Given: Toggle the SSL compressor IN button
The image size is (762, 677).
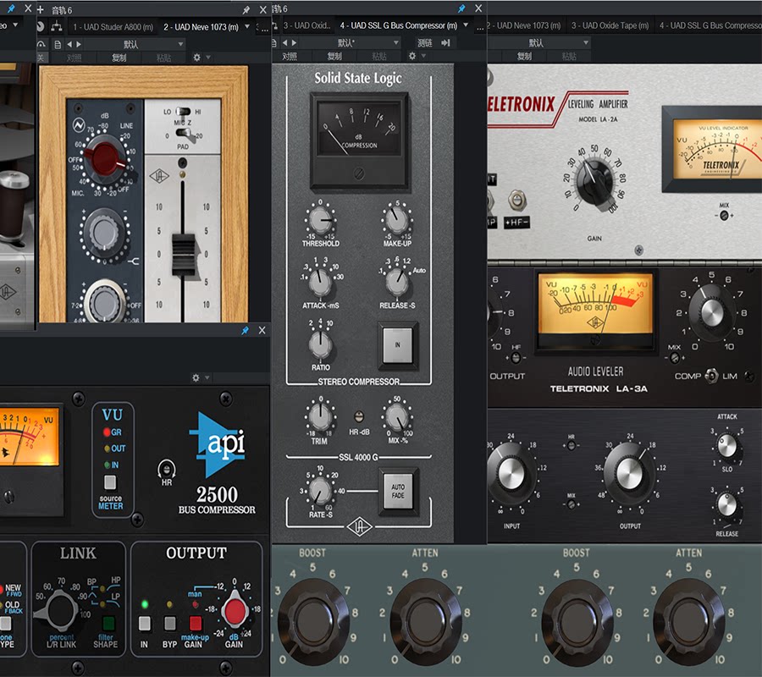Looking at the screenshot, I should [398, 344].
